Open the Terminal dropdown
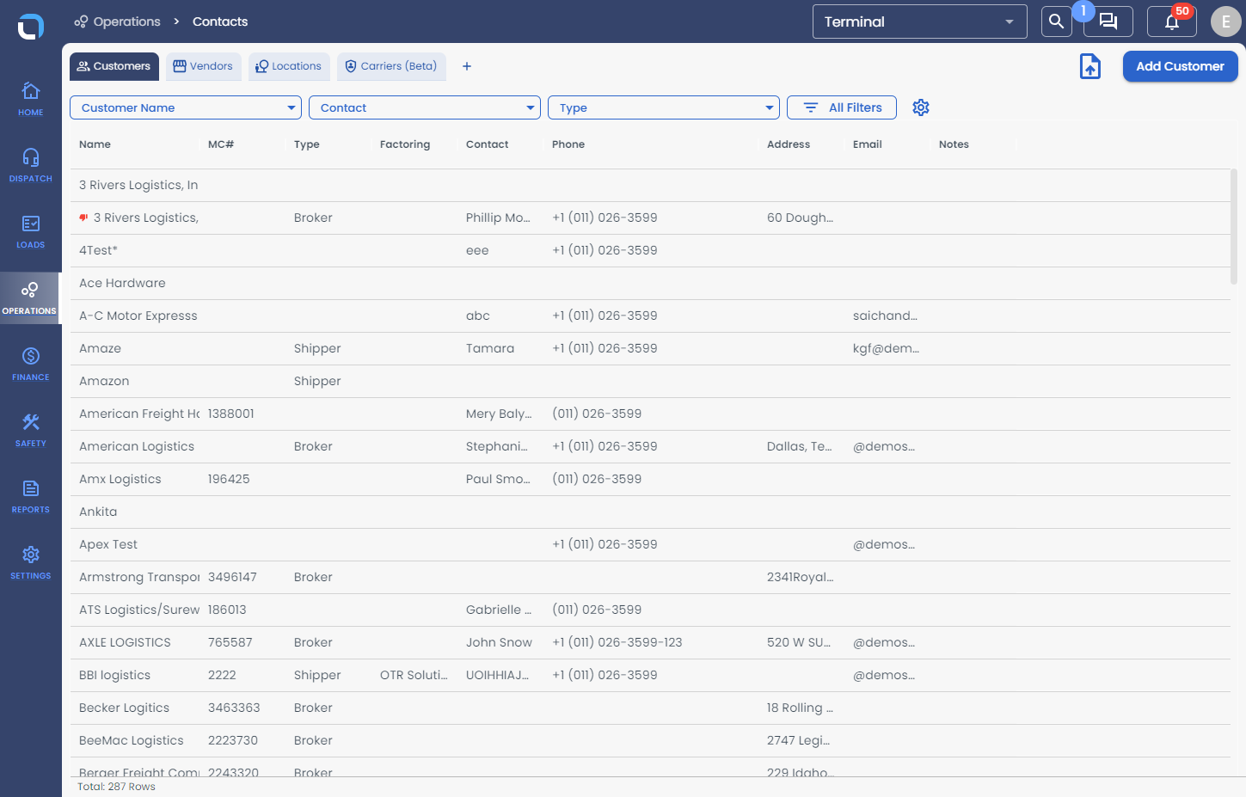The image size is (1246, 797). (x=919, y=21)
